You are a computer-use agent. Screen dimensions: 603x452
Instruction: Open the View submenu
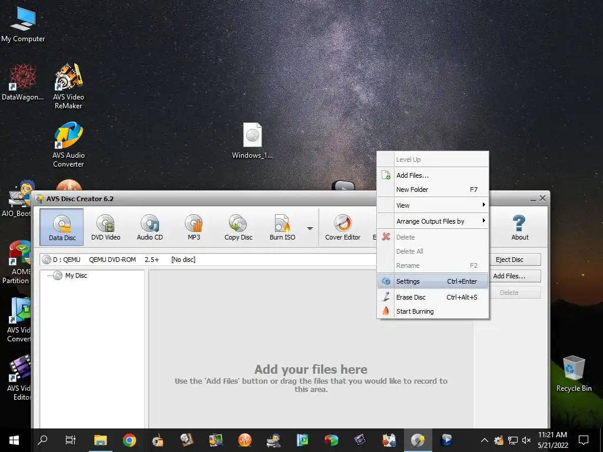coord(433,205)
